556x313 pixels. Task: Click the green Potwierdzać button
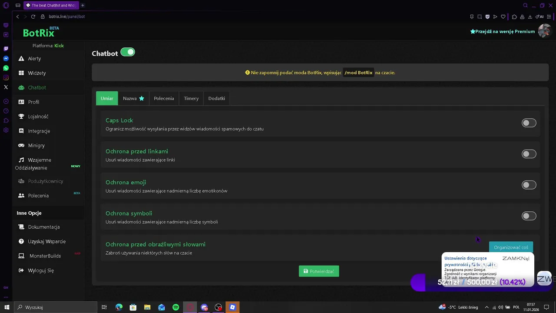tap(319, 271)
